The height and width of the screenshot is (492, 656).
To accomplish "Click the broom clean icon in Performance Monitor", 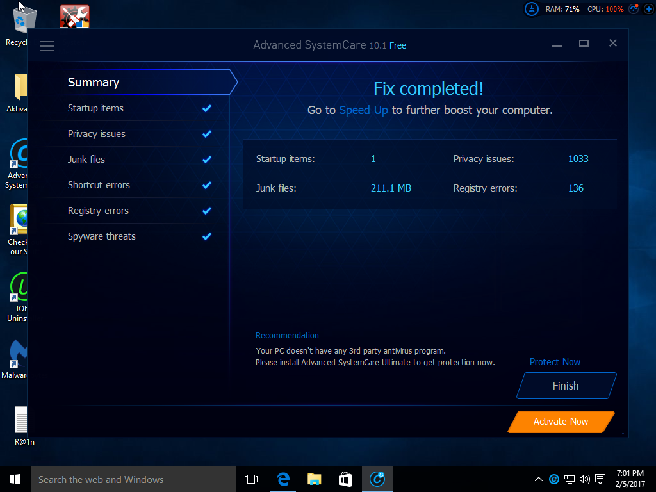I will pyautogui.click(x=532, y=9).
